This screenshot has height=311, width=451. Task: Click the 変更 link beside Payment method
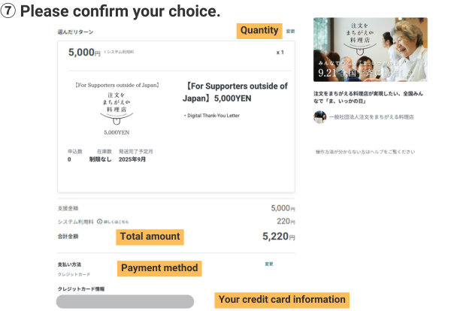pyautogui.click(x=268, y=264)
